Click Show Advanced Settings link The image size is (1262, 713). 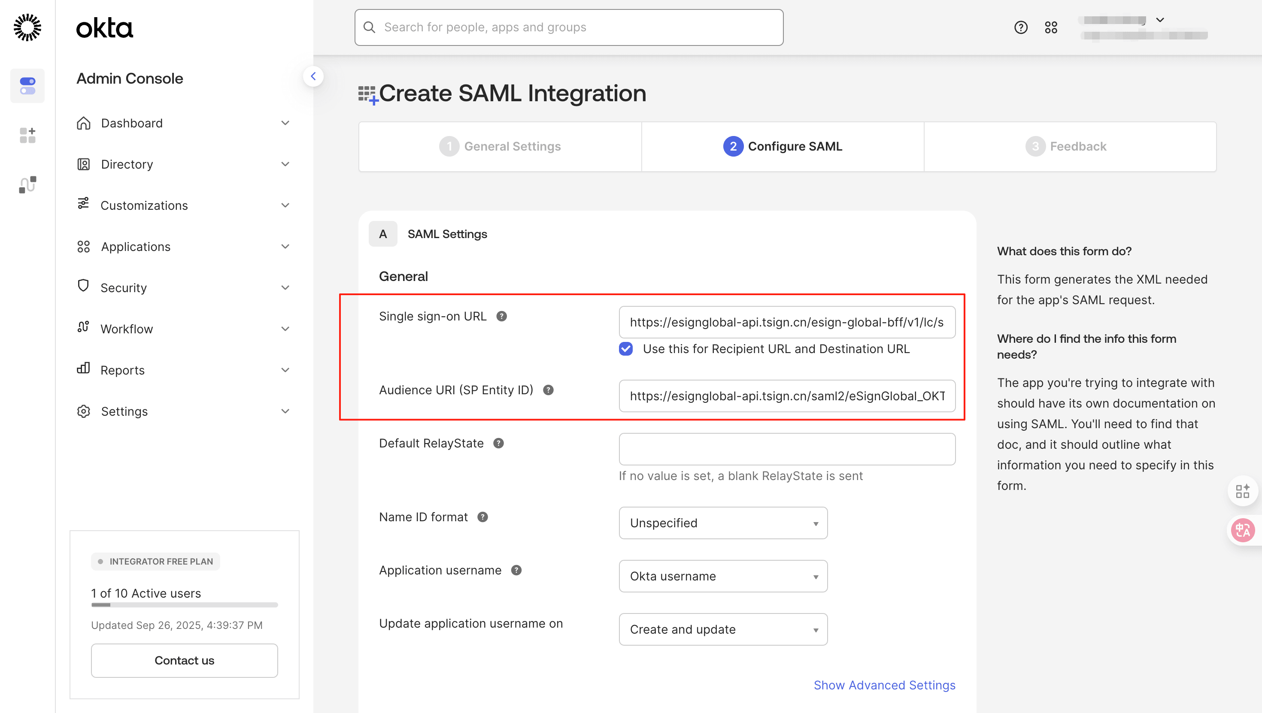(884, 685)
